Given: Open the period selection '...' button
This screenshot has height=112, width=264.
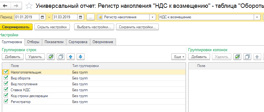Looking at the screenshot, I should (90, 17).
